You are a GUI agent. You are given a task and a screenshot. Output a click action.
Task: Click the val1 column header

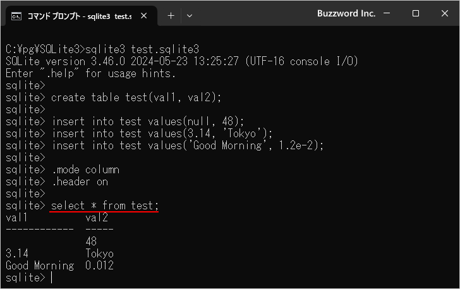click(16, 218)
